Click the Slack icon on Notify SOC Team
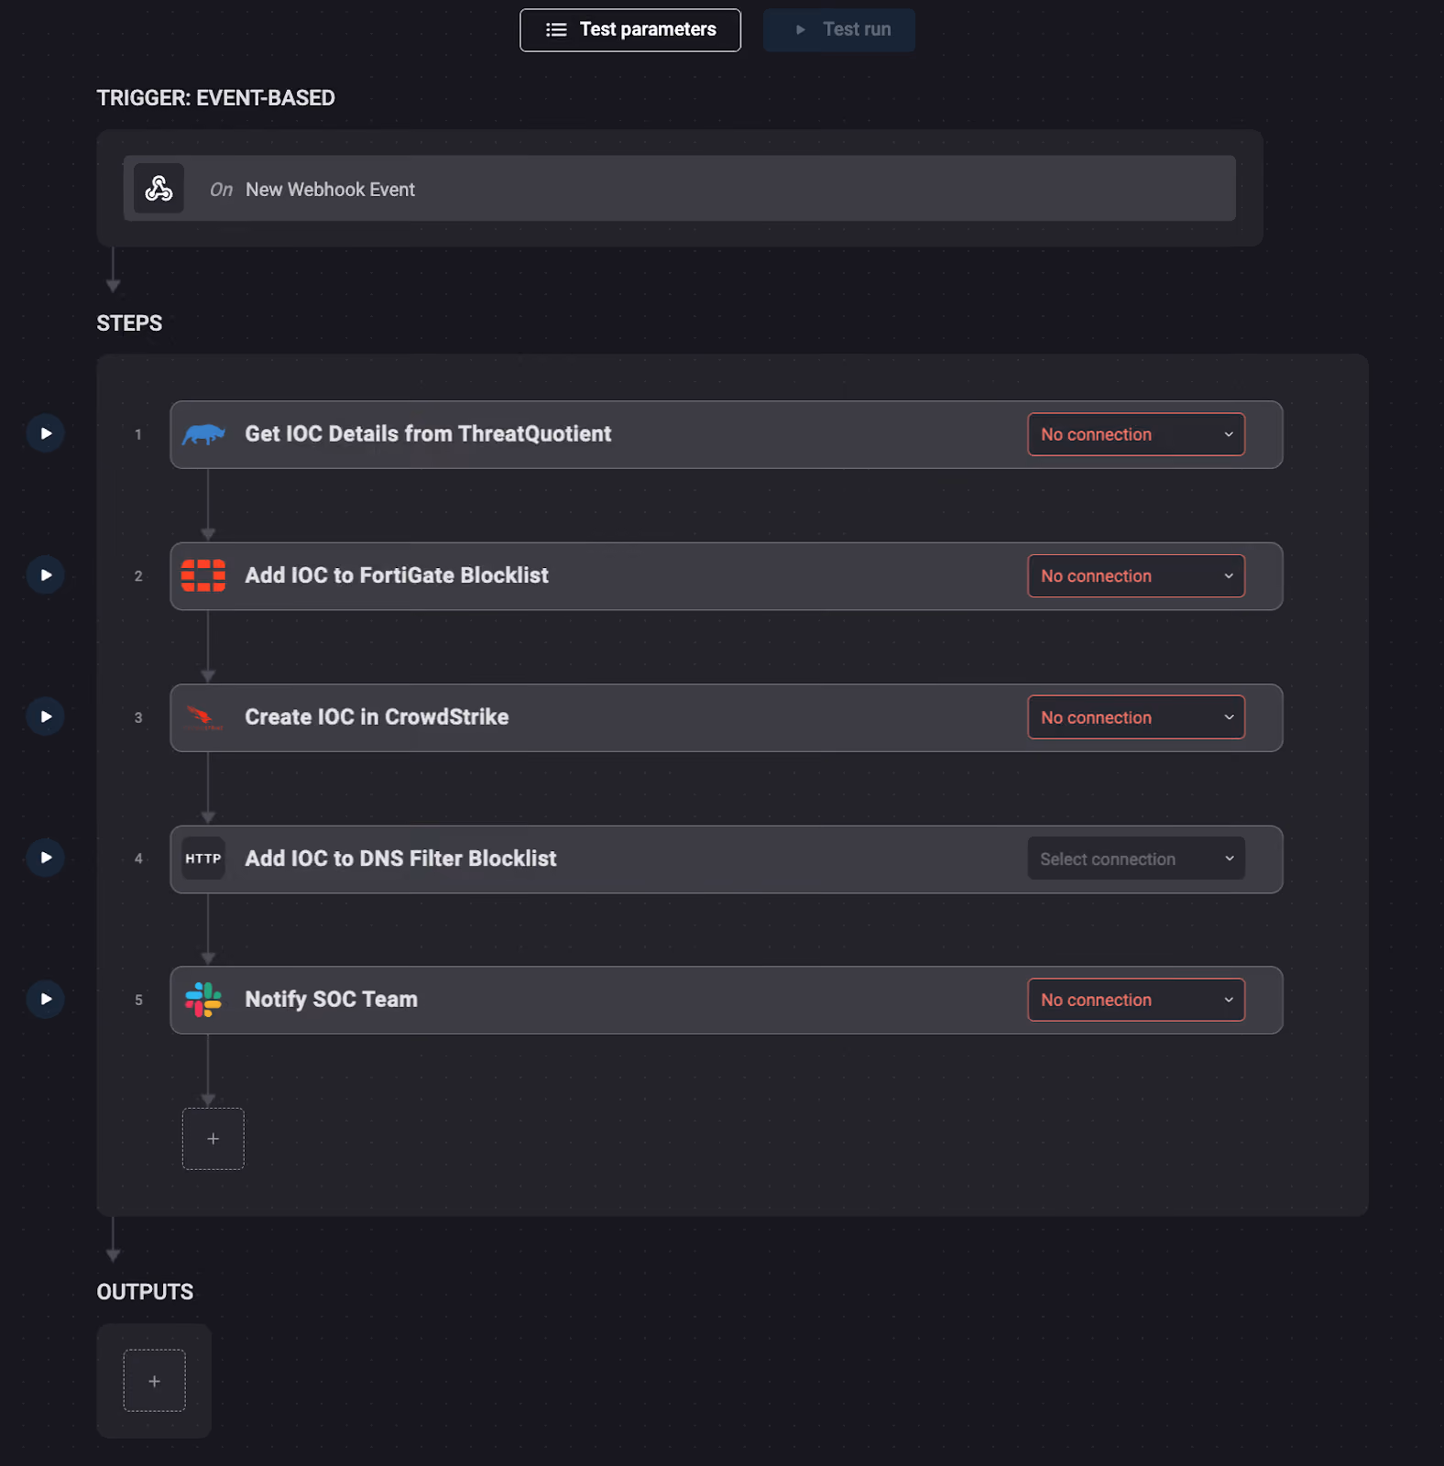Screen dimensions: 1444x1466 [x=203, y=1000]
